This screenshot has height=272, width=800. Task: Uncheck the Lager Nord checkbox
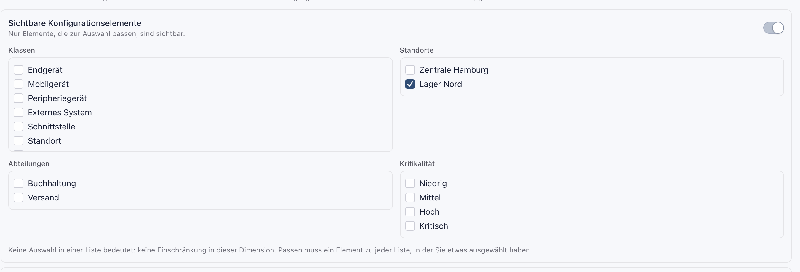point(410,84)
